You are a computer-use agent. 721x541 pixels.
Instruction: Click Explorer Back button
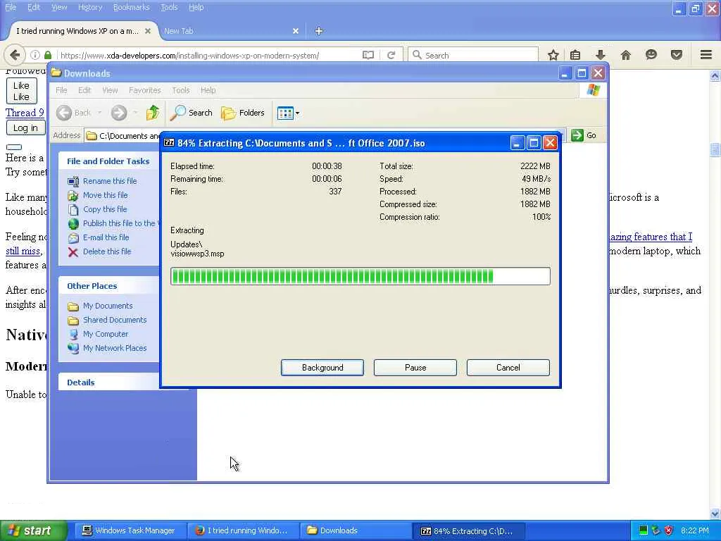click(73, 113)
